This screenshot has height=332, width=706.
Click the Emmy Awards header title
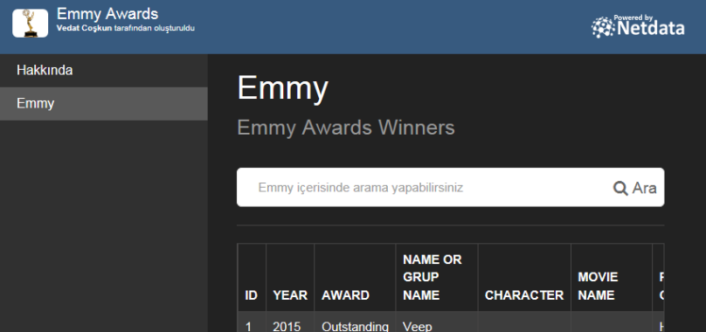click(x=107, y=14)
